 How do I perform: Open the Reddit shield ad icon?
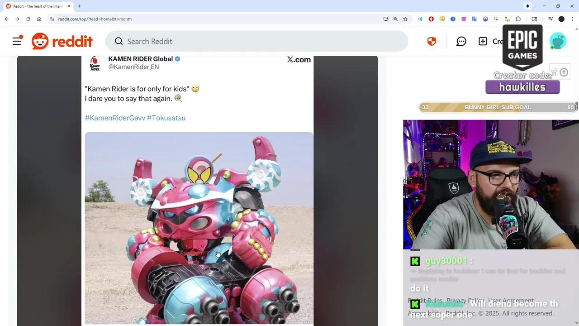coord(432,41)
